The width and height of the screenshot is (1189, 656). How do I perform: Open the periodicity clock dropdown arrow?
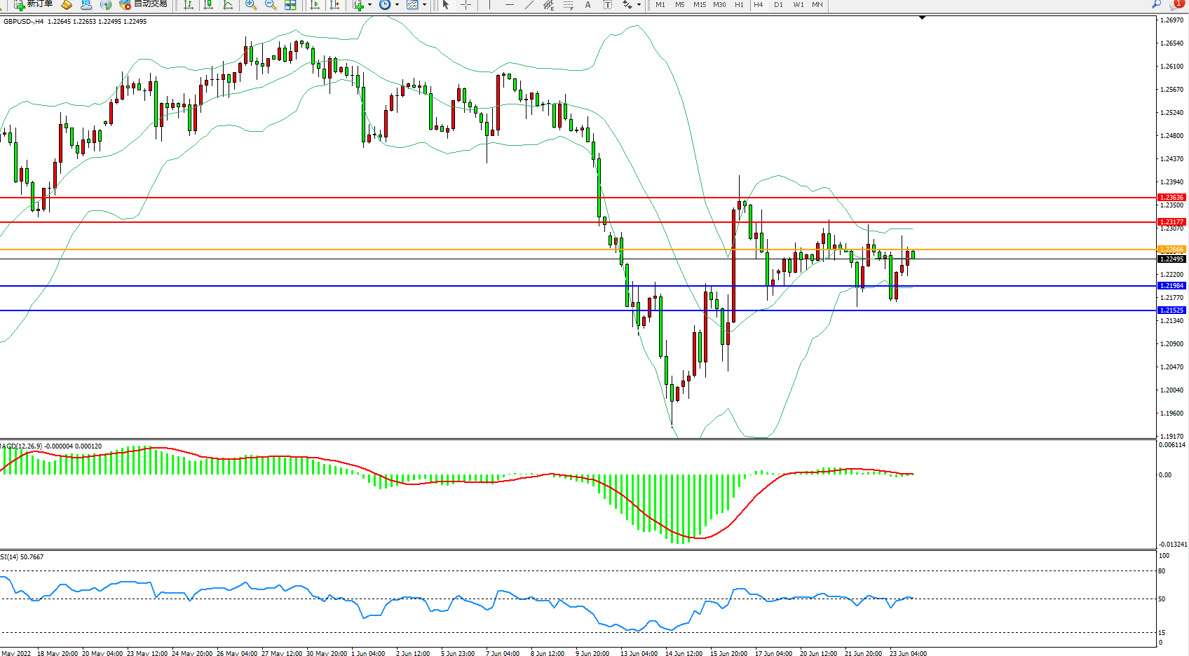[x=397, y=5]
